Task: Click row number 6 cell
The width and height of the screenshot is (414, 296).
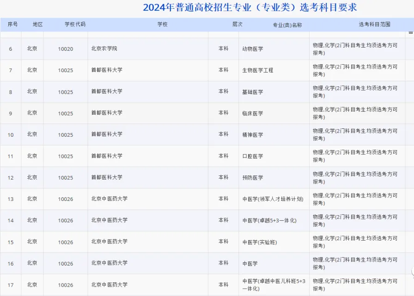Action: coord(11,49)
